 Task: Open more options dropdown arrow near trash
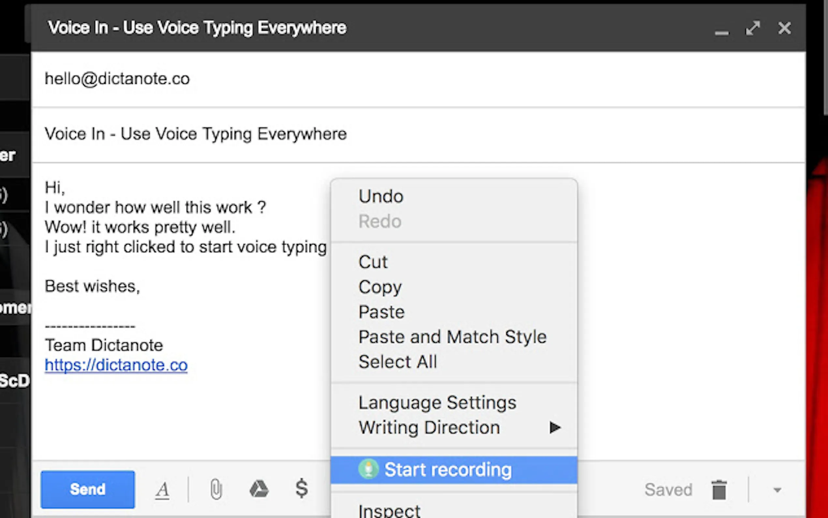pos(777,490)
